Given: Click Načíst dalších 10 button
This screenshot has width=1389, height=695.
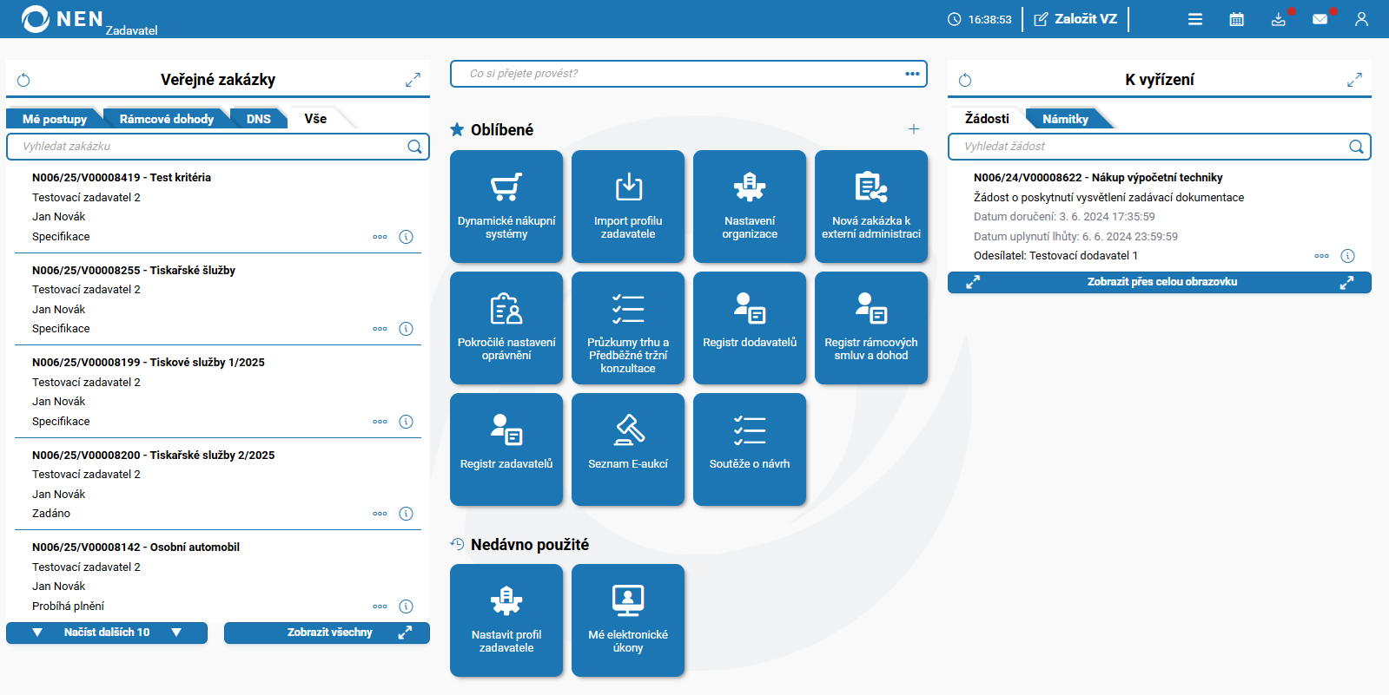Looking at the screenshot, I should [107, 633].
